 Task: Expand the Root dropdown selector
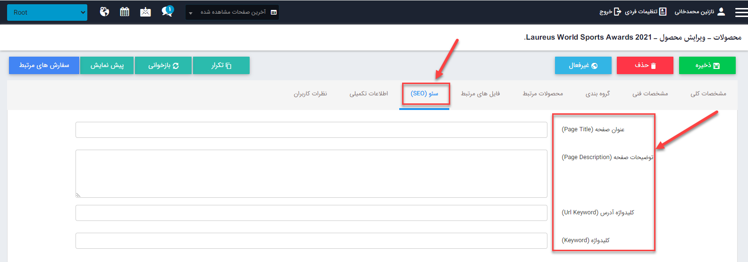click(x=47, y=12)
